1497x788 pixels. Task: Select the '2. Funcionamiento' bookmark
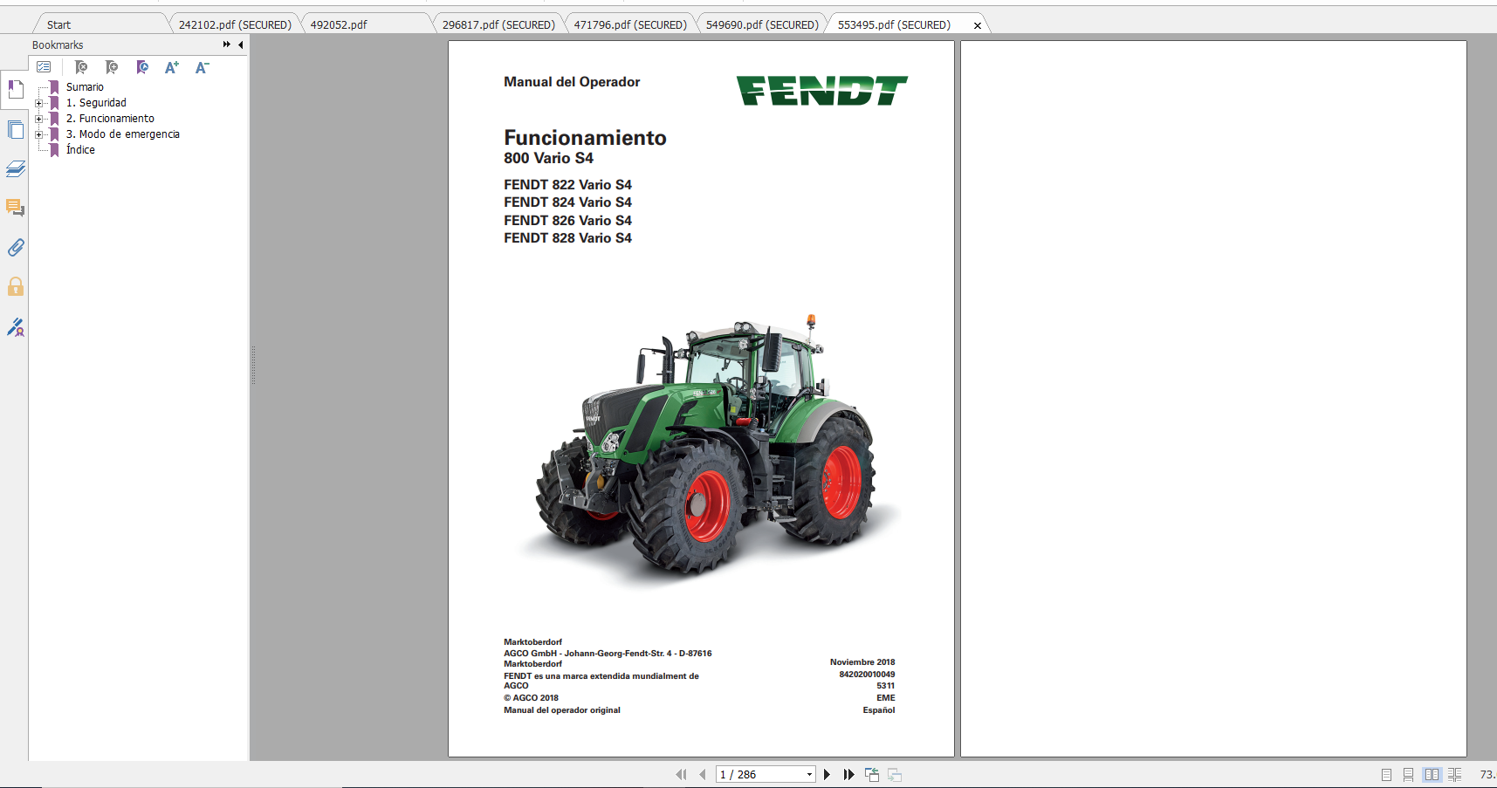[x=110, y=119]
